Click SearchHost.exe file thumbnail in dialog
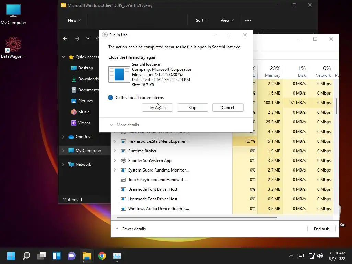Viewport: 352px width, 264px height. tap(119, 74)
